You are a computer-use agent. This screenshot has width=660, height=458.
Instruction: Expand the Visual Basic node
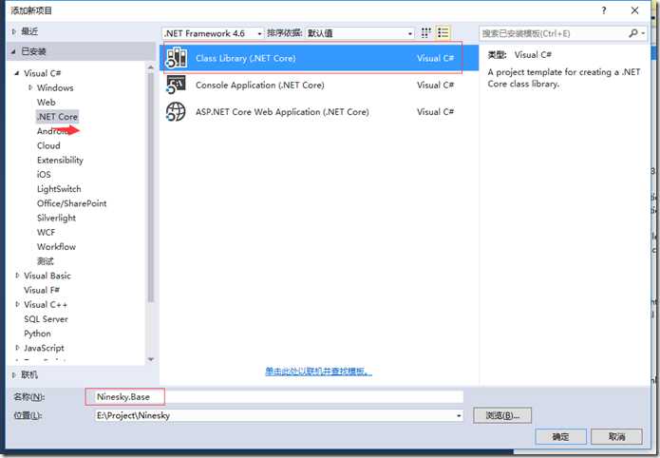click(17, 276)
